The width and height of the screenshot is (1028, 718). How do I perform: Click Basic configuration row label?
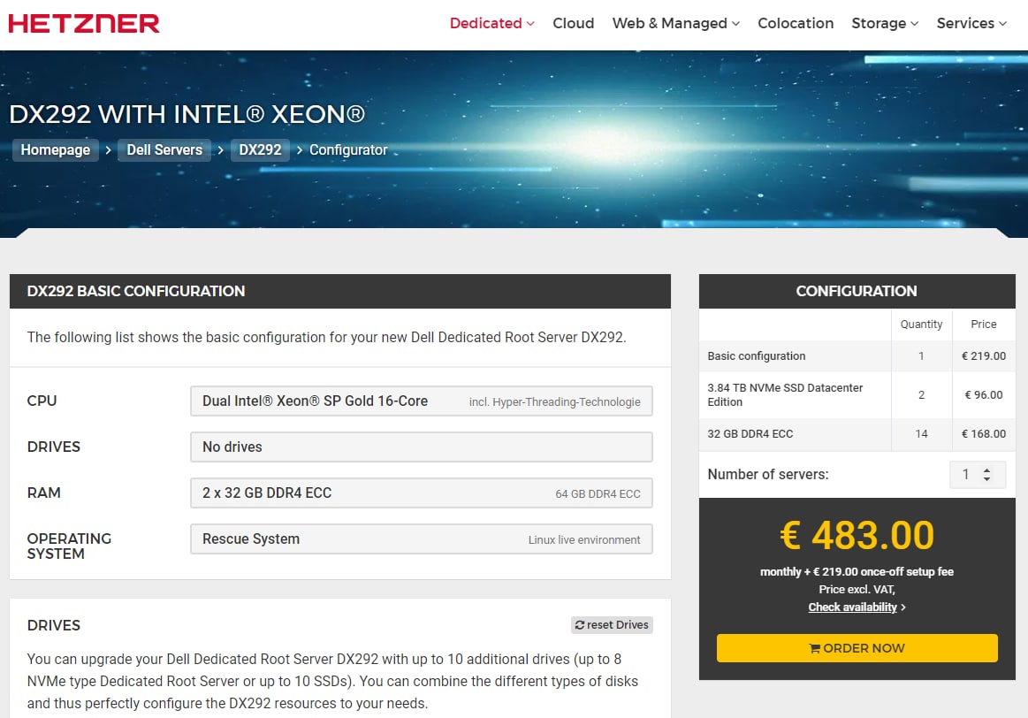coord(757,356)
